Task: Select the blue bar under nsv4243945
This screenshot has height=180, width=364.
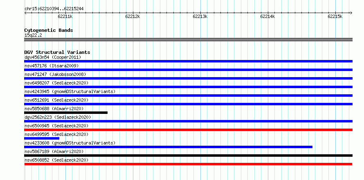Action: click(188, 96)
